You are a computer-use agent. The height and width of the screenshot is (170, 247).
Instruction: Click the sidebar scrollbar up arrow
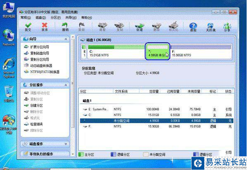point(73,37)
